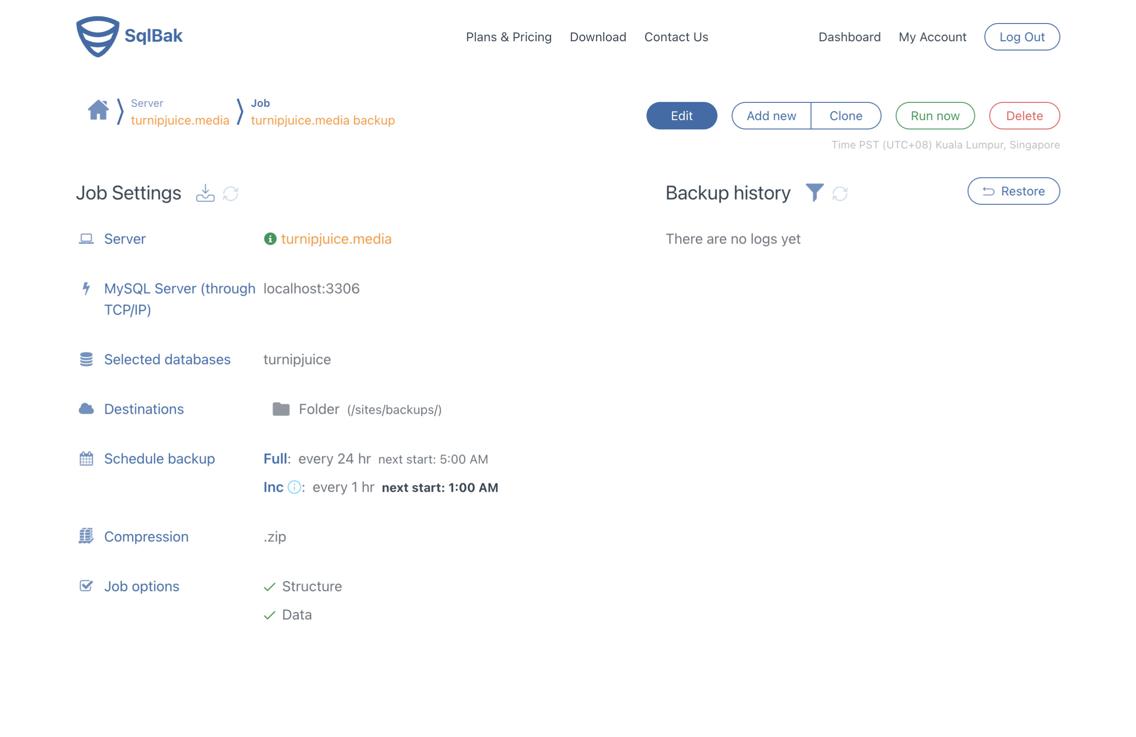The width and height of the screenshot is (1136, 737).
Task: Click the refresh icon next to Job Settings
Action: coord(230,193)
